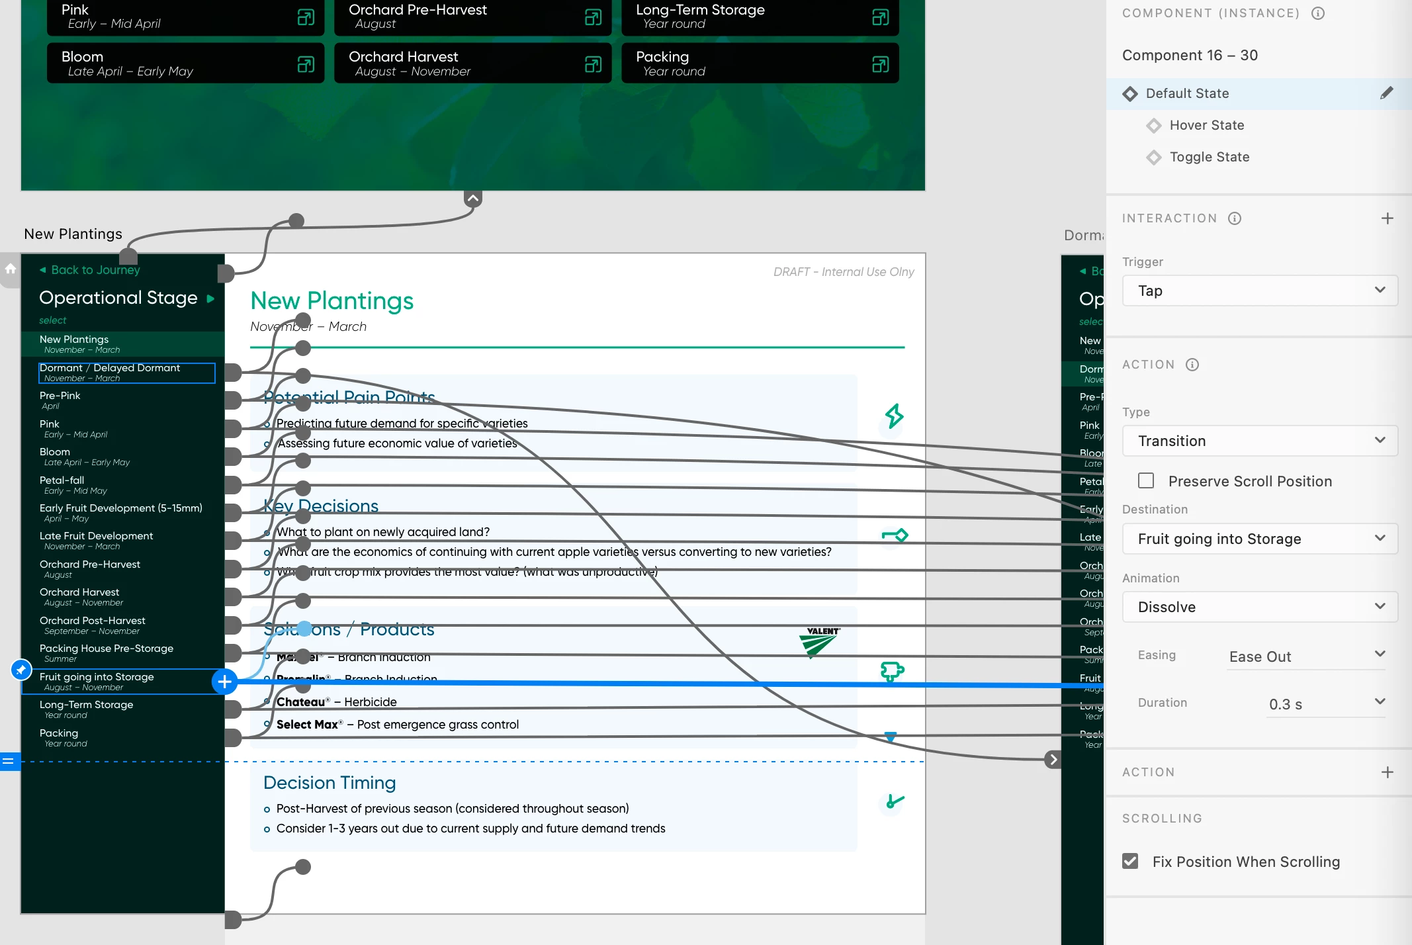Click the link icon on Bloom card
The height and width of the screenshot is (945, 1412).
click(306, 64)
